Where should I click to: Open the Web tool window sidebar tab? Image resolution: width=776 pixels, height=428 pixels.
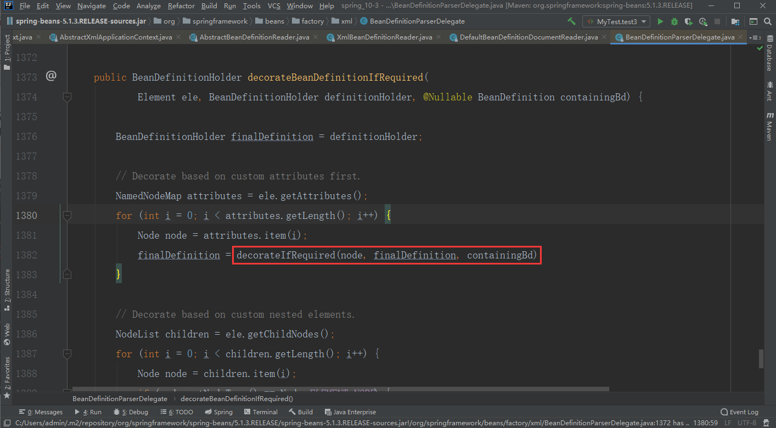pyautogui.click(x=7, y=334)
